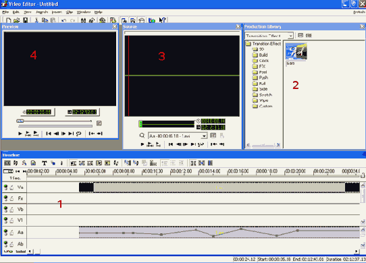366x263 pixels.
Task: Click the context Help arrow icon
Action: click(x=162, y=20)
